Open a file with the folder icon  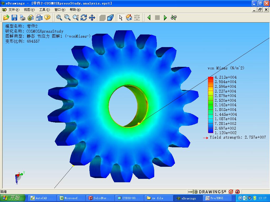6,18
